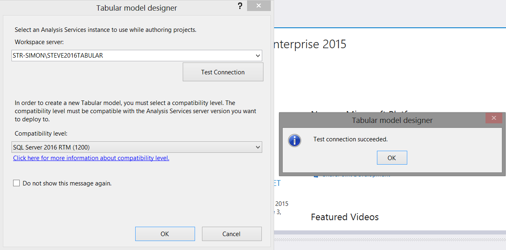
Task: Select the SQL Server 2016 RTM (1200) combo box
Action: (x=131, y=147)
